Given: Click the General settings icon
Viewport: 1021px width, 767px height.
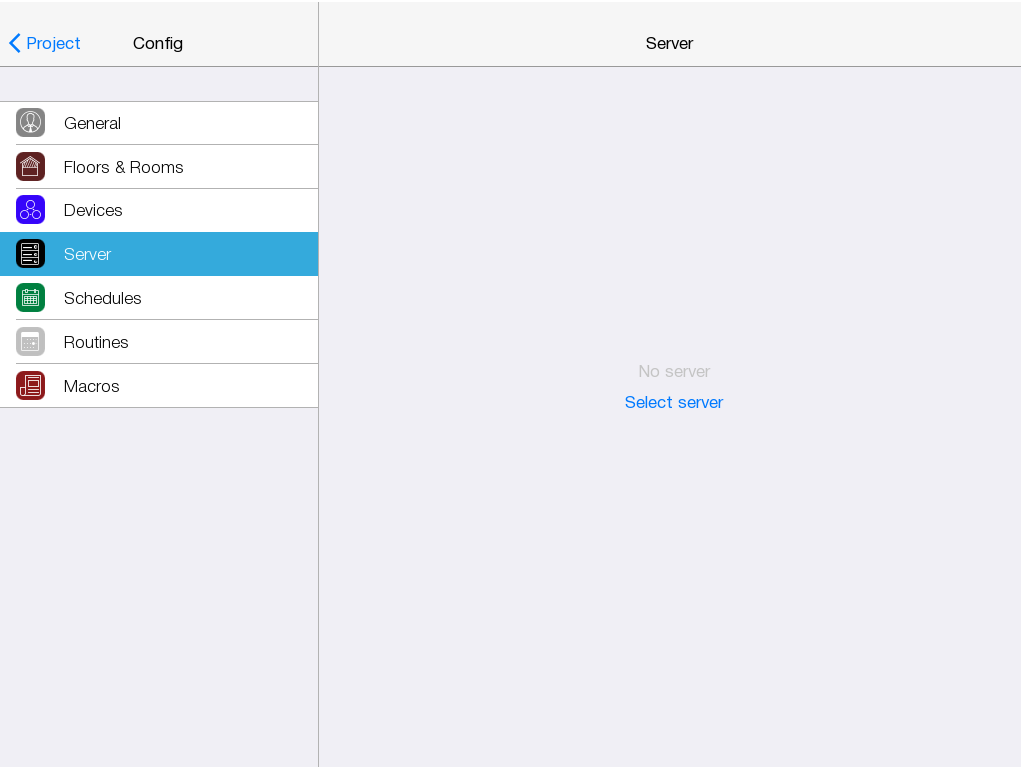Looking at the screenshot, I should [x=30, y=123].
